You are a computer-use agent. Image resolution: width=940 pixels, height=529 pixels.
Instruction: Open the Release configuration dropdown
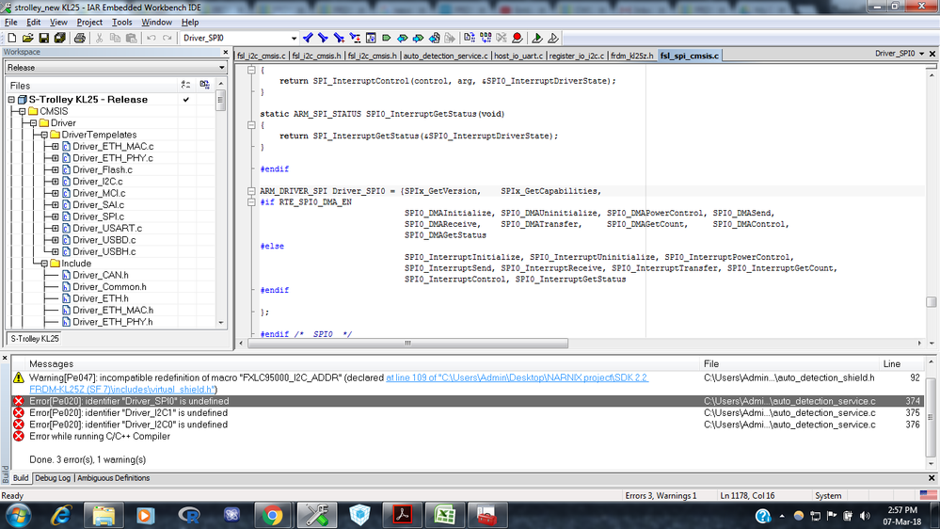point(116,68)
